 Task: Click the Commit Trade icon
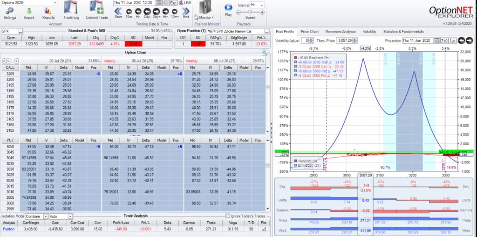click(x=97, y=7)
